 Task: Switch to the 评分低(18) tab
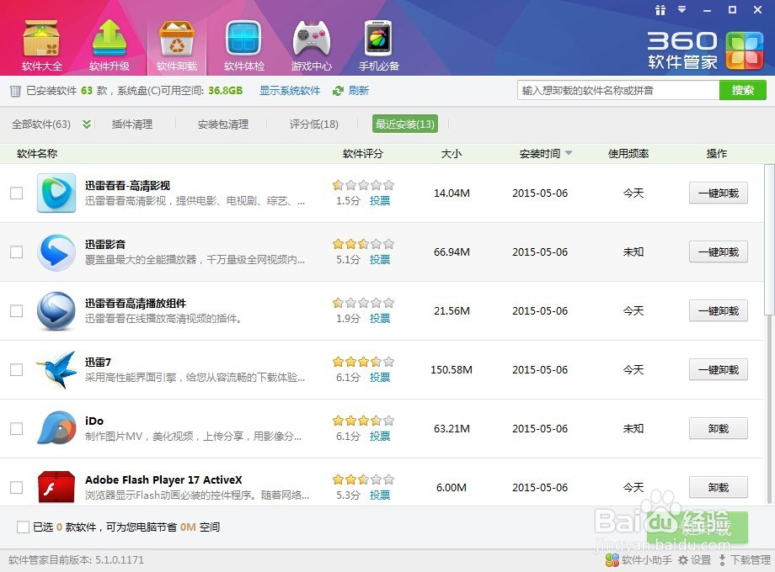(314, 124)
